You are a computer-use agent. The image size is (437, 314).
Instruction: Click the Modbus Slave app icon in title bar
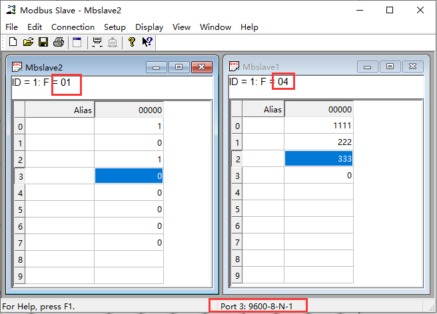coord(11,10)
